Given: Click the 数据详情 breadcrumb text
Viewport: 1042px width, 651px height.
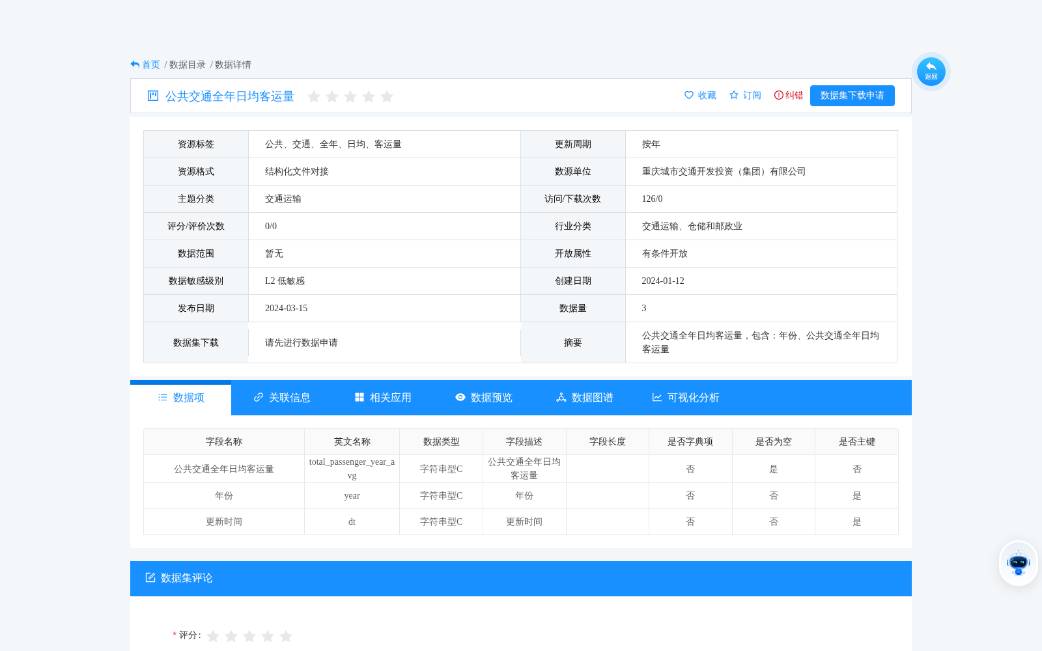Looking at the screenshot, I should click(x=233, y=64).
